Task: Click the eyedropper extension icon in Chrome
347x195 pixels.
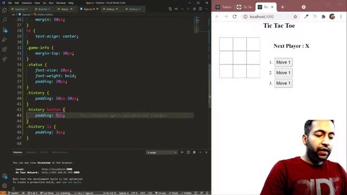Action: pos(306,17)
